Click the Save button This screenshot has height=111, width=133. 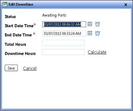pyautogui.click(x=11, y=68)
